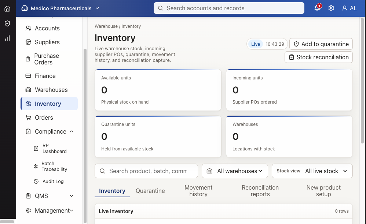Screen dimensions: 366x224
Task: Go to Accounts in the sidebar
Action: coord(49,28)
